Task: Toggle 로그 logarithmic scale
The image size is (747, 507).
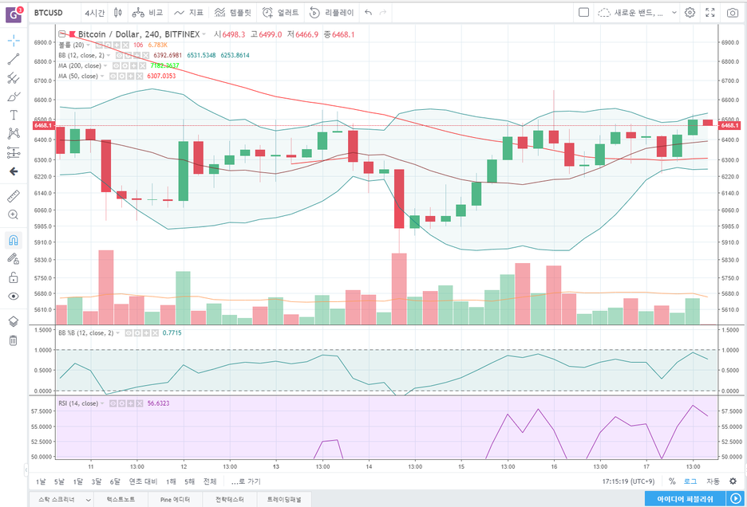Action: pyautogui.click(x=690, y=481)
